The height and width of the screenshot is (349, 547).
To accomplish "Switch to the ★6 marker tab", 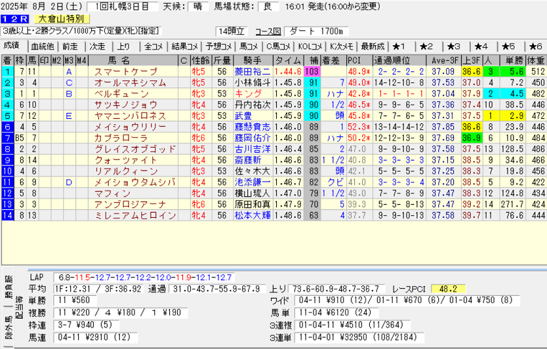I will click(534, 46).
